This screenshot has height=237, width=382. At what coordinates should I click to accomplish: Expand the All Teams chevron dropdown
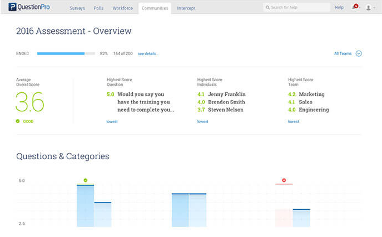[359, 53]
